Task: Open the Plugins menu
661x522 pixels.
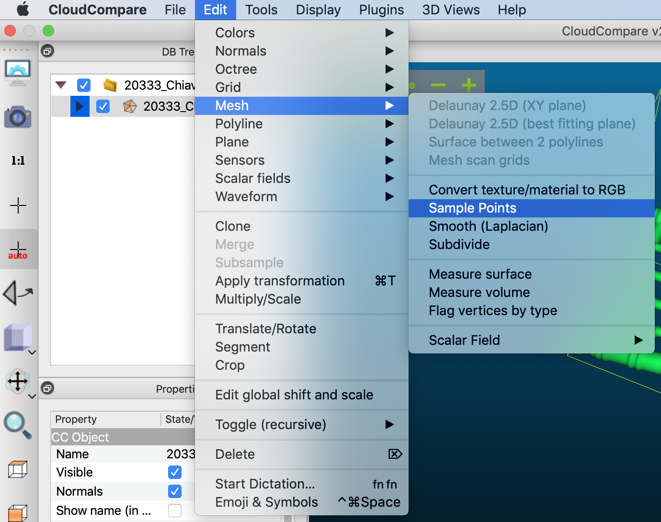Action: click(x=381, y=10)
